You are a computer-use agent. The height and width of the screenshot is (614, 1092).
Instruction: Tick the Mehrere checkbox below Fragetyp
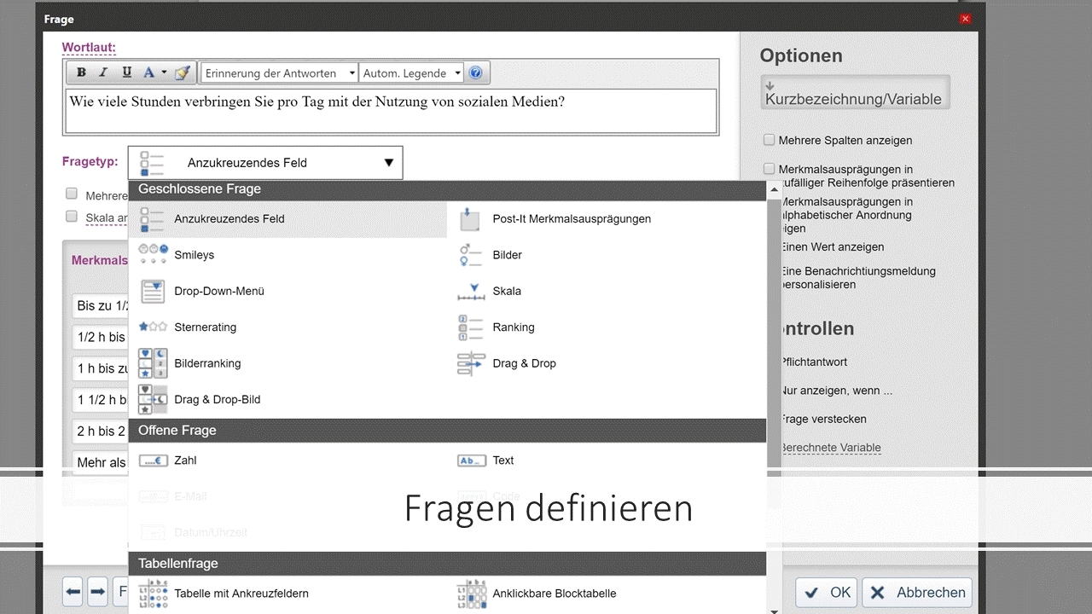coord(72,194)
